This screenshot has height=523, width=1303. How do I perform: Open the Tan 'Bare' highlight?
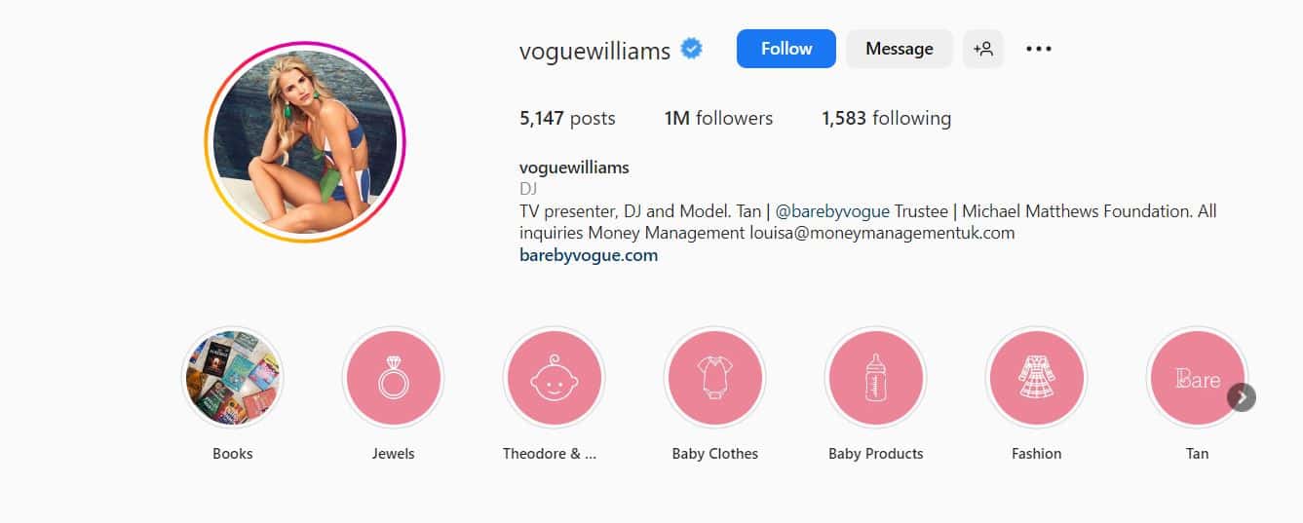point(1197,377)
